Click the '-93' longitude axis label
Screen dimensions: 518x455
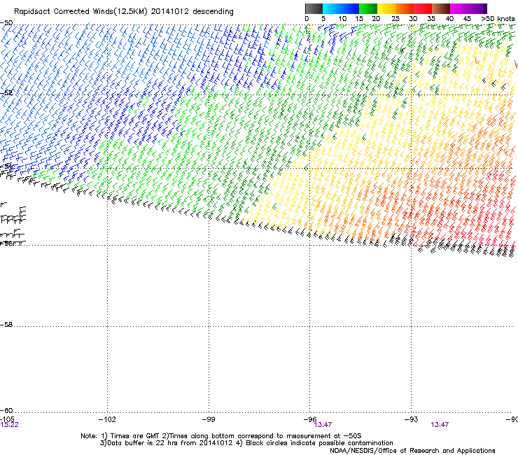(411, 419)
